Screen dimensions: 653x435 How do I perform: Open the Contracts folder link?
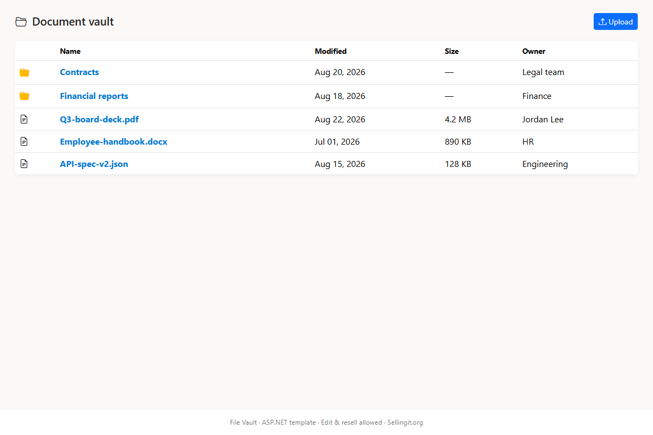(79, 72)
